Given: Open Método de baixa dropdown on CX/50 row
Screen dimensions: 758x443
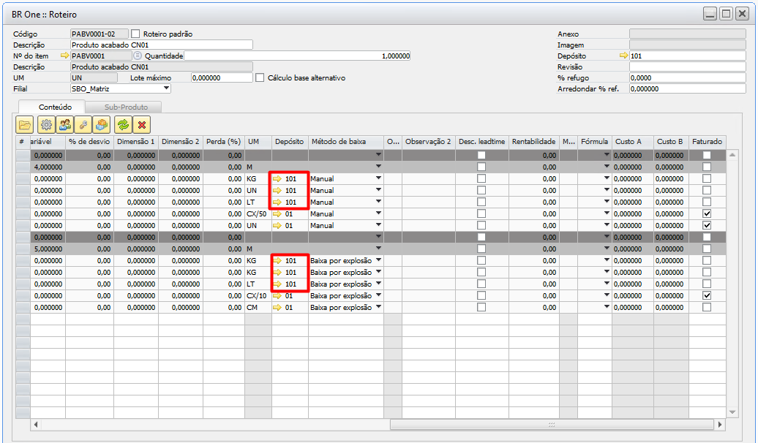Looking at the screenshot, I should click(x=378, y=214).
